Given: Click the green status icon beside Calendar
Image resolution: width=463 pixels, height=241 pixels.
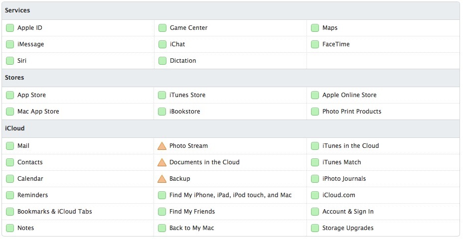Looking at the screenshot, I should [10, 179].
